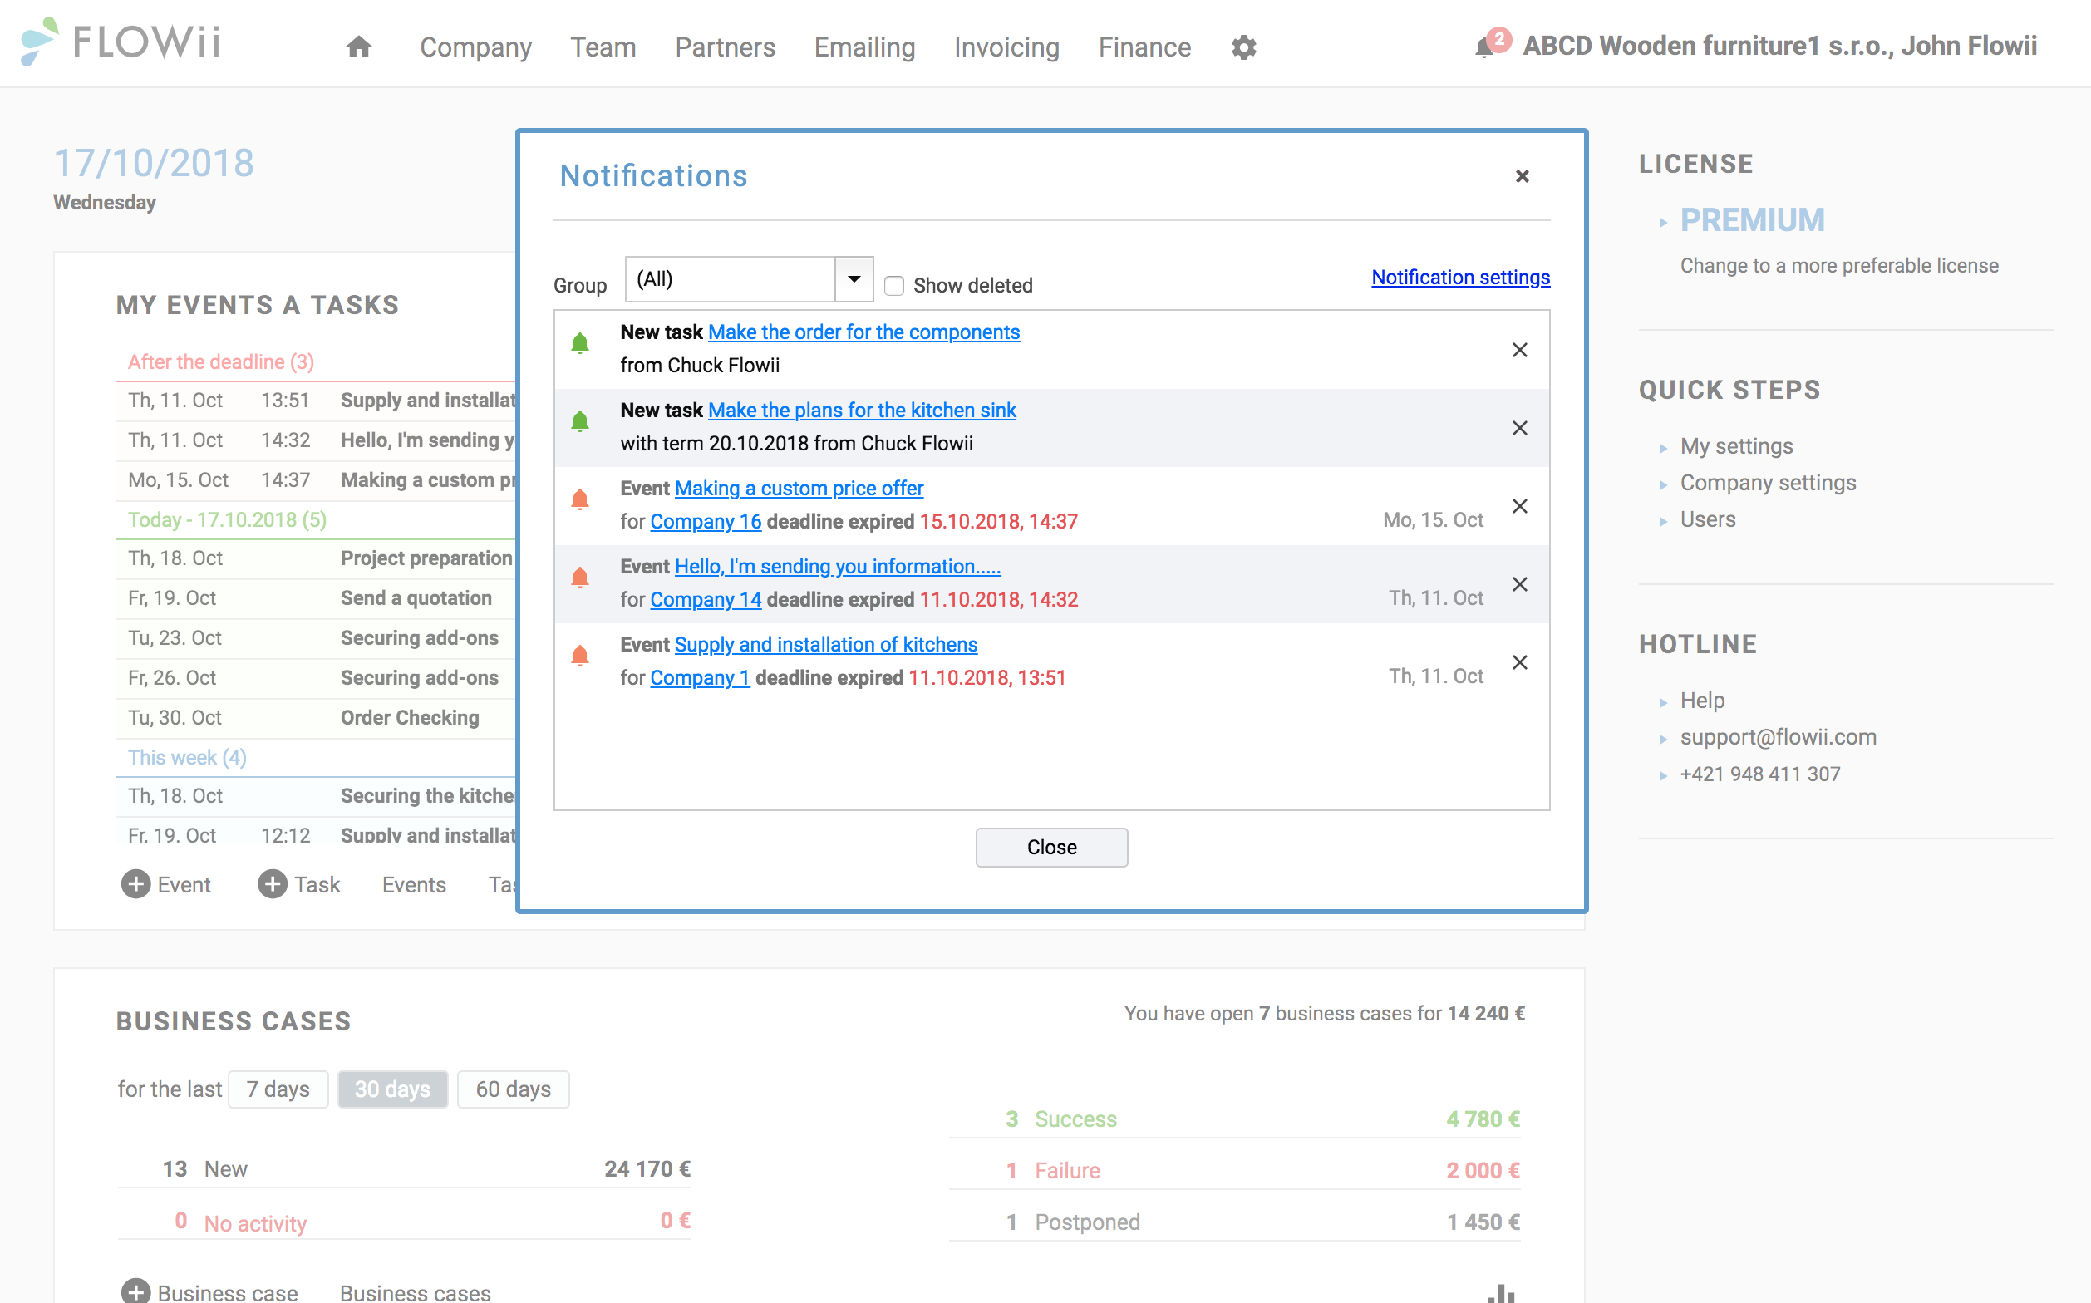
Task: Open My settings quick step
Action: (x=1737, y=446)
